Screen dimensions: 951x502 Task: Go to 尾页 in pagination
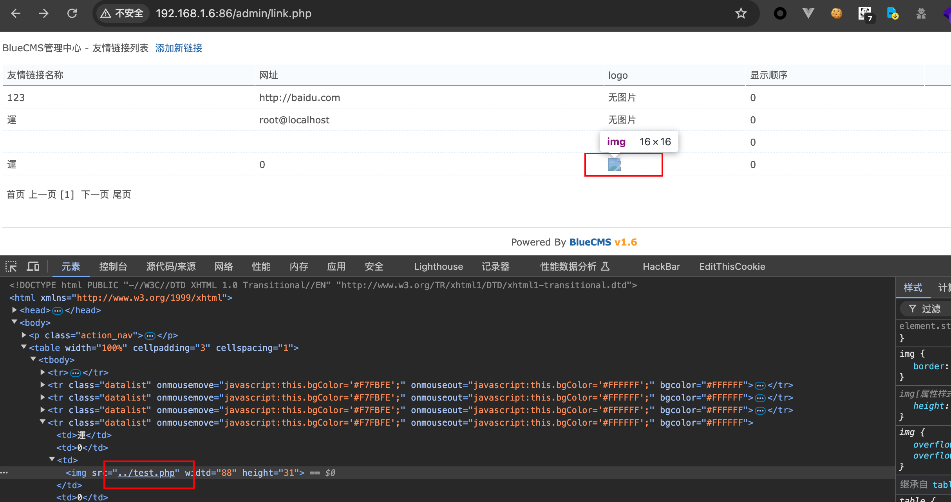coord(122,194)
